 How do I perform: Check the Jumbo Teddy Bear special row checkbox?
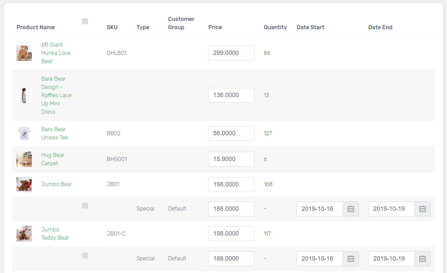(85, 255)
